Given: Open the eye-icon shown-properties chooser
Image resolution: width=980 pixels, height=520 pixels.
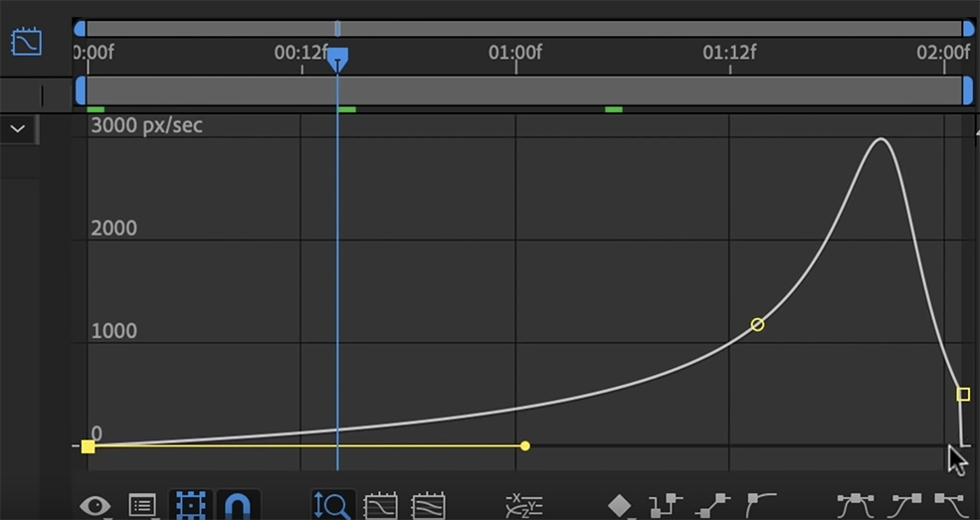Looking at the screenshot, I should pyautogui.click(x=95, y=506).
